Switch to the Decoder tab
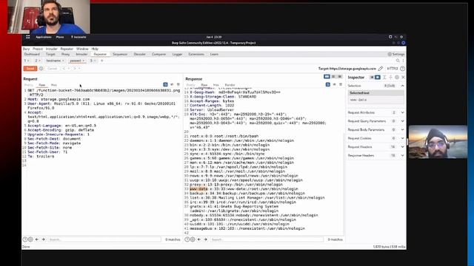 click(140, 54)
